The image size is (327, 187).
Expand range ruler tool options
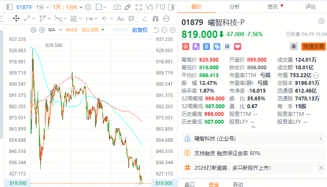96,19
